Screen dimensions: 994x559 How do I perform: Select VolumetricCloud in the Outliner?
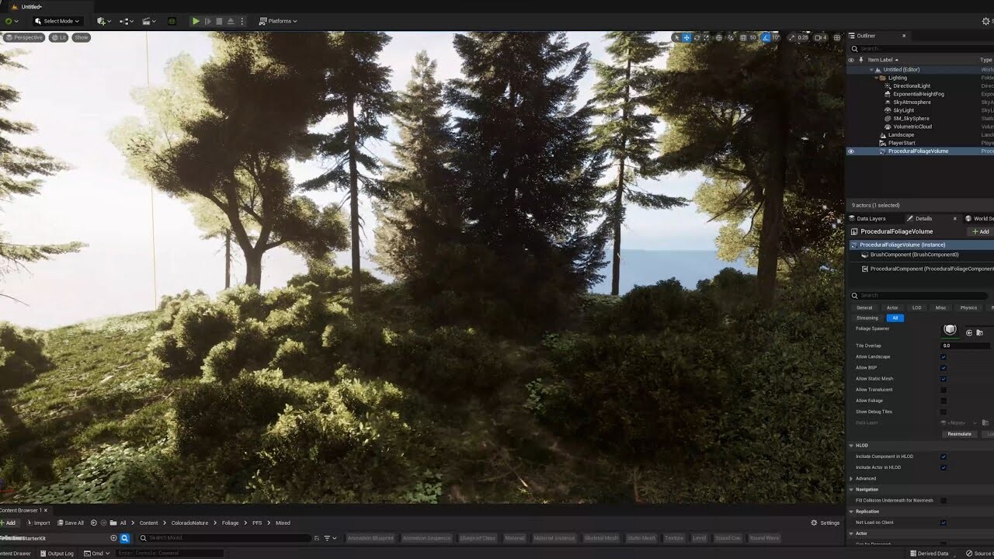coord(912,127)
